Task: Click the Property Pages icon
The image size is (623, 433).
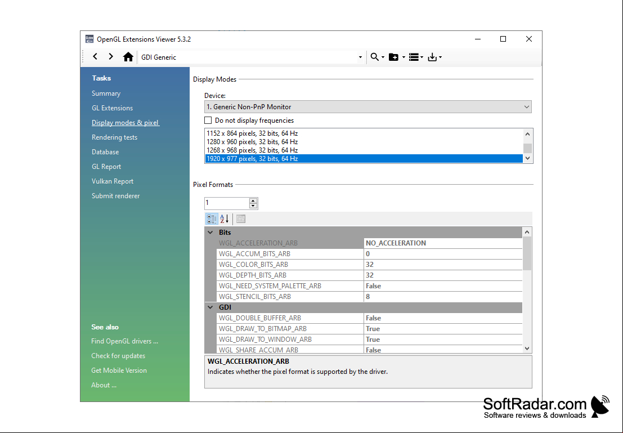Action: pyautogui.click(x=241, y=218)
